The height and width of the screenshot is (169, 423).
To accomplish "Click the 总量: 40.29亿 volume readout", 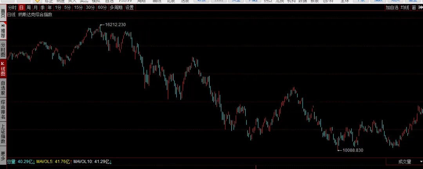I will (x=21, y=162).
